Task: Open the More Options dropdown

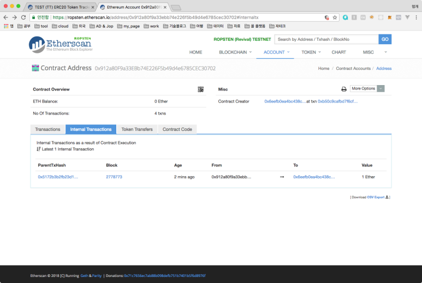Action: click(367, 88)
